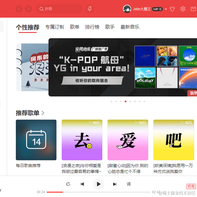Select the fifth carousel dot
The image size is (197, 197).
click(130, 101)
